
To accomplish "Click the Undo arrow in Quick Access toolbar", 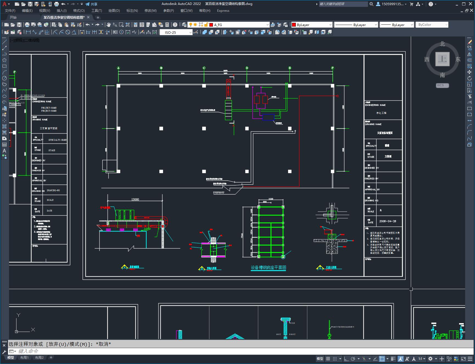I will click(x=63, y=4).
